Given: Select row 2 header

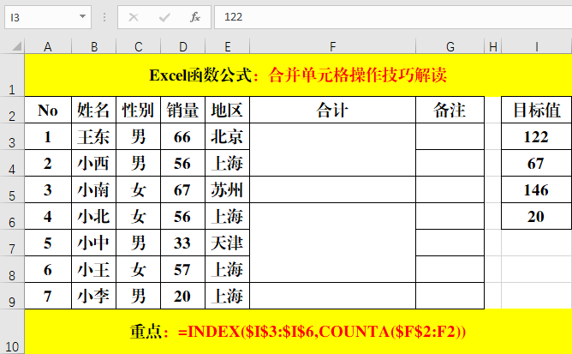Looking at the screenshot, I should click(12, 110).
